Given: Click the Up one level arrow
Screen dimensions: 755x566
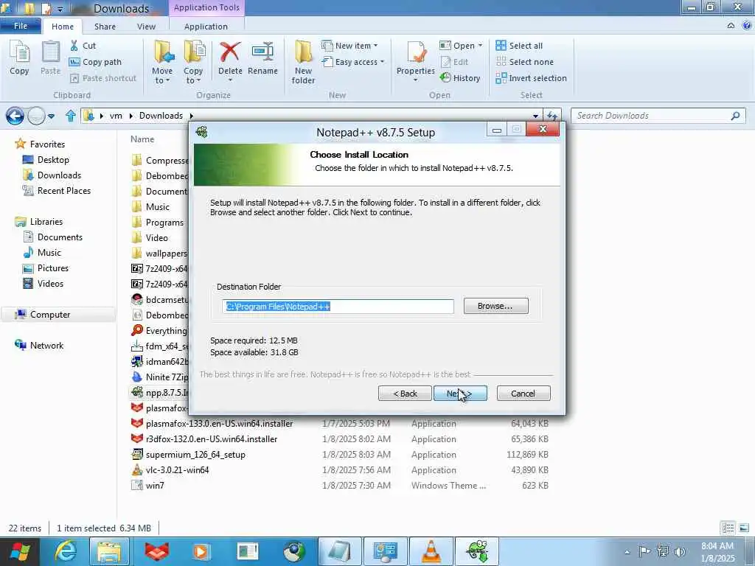Looking at the screenshot, I should 71,116.
